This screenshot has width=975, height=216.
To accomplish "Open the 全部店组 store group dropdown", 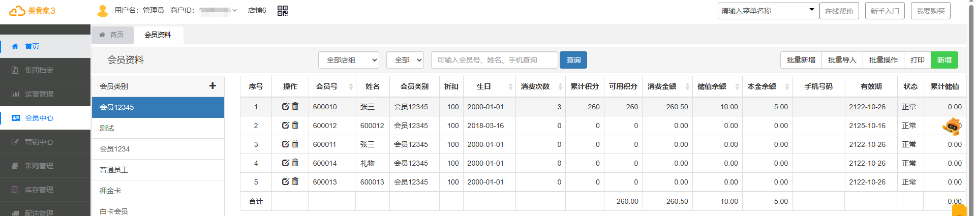I will pyautogui.click(x=349, y=60).
